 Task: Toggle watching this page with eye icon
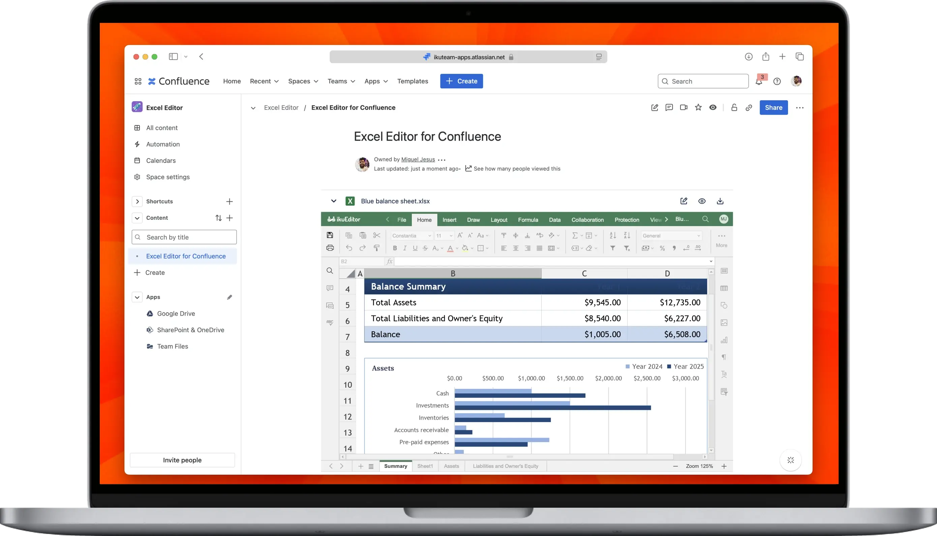coord(713,108)
